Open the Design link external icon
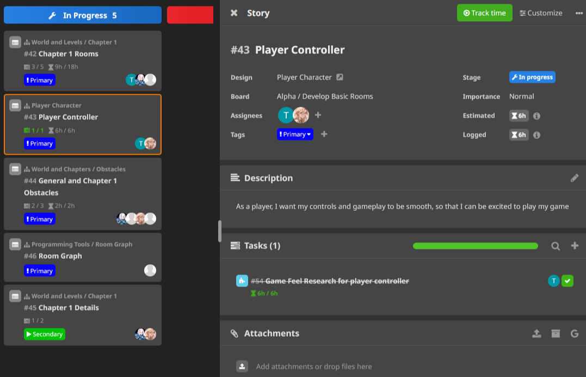Screen dimensions: 586x377 [x=340, y=77]
